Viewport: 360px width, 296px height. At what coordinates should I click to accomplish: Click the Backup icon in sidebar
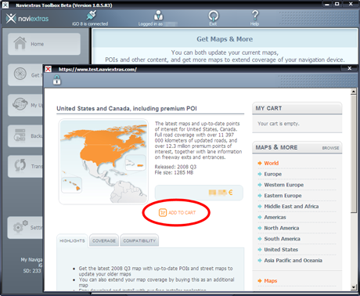pyautogui.click(x=20, y=135)
